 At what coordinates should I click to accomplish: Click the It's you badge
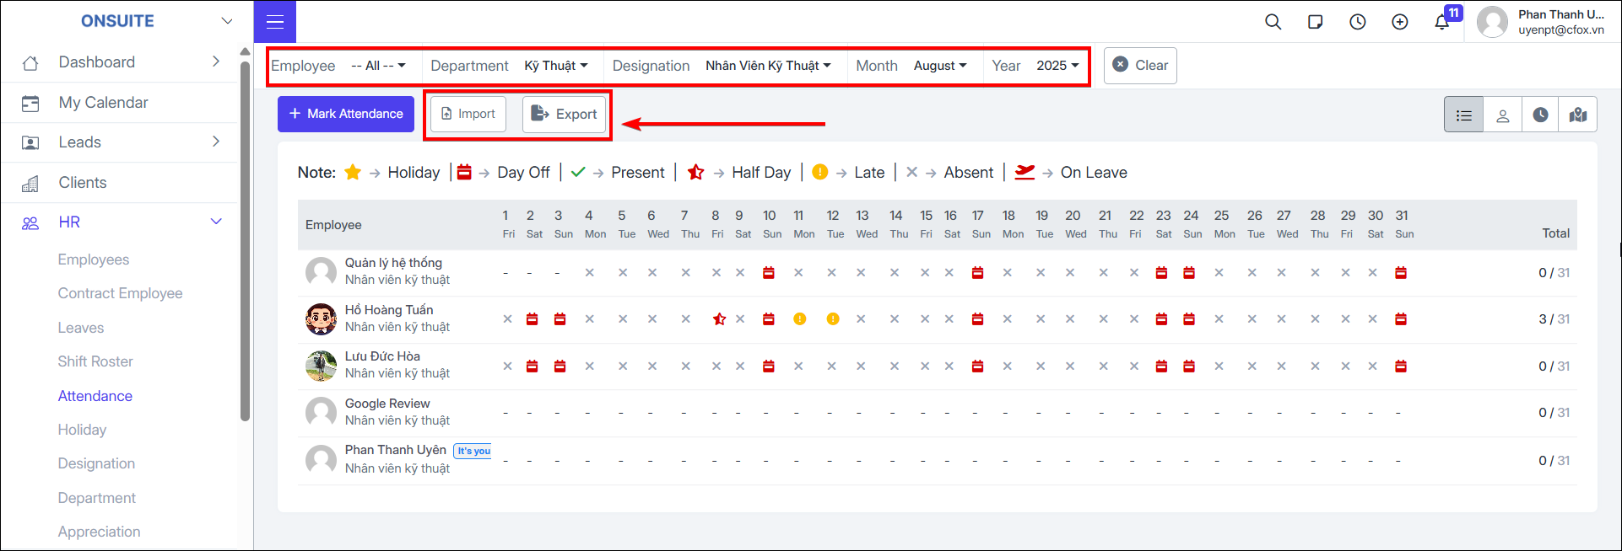[473, 451]
